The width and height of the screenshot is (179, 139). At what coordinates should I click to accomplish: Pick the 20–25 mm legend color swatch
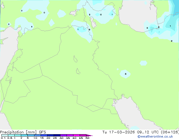coord(51,135)
